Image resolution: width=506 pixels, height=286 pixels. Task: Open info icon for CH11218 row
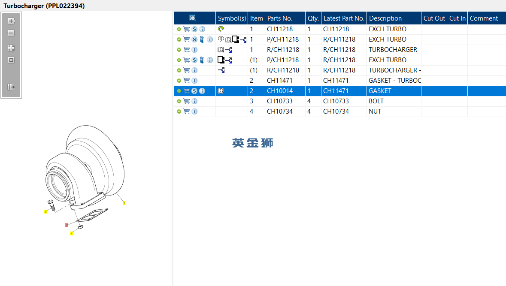[x=202, y=29]
